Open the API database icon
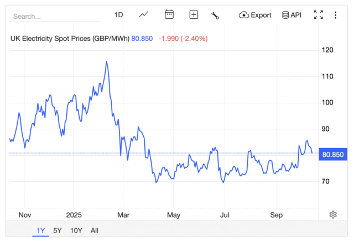This screenshot has width=354, height=242. [x=291, y=15]
